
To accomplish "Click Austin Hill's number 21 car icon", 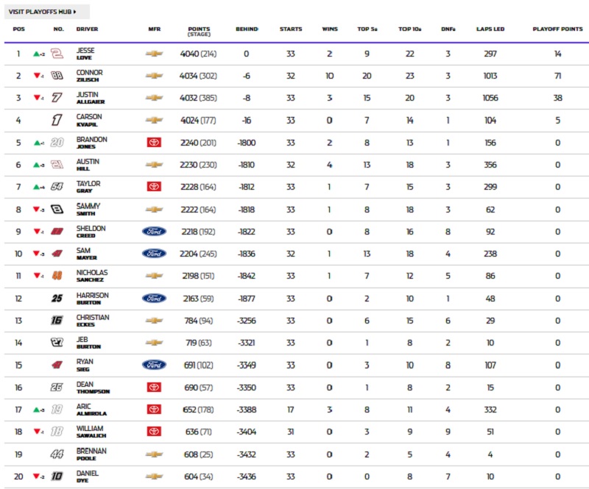I will pos(57,165).
